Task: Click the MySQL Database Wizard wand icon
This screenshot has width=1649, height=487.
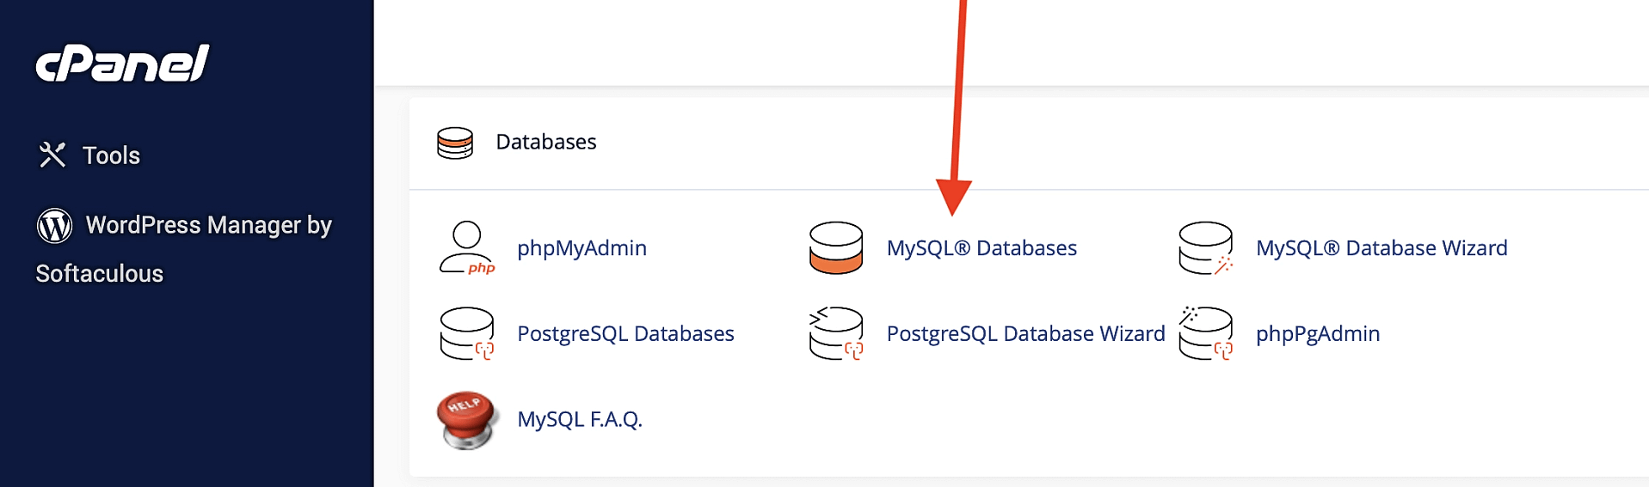Action: point(1206,247)
